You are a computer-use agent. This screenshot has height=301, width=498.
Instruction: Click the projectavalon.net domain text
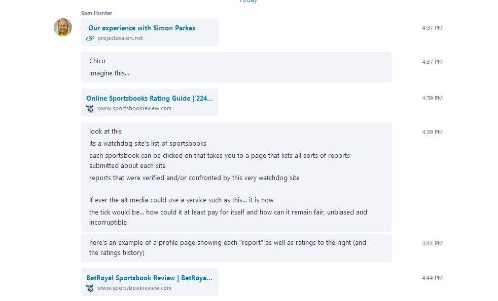click(x=120, y=38)
